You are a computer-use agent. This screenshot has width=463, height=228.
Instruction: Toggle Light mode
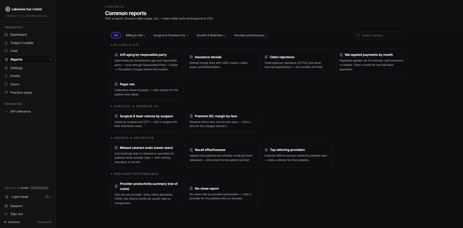point(28,197)
